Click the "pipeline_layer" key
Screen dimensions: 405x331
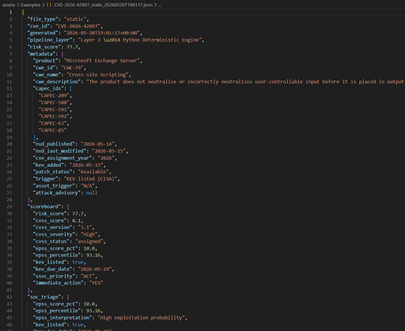coord(50,40)
